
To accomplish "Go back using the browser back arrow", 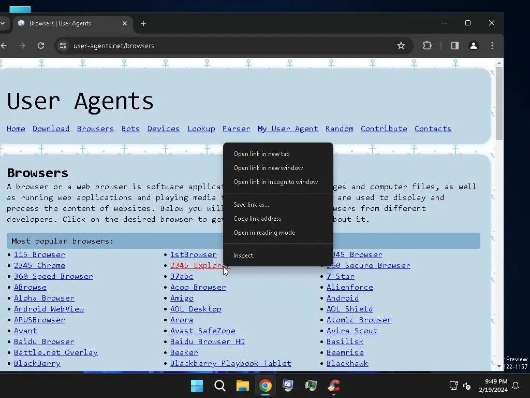I will [x=4, y=46].
